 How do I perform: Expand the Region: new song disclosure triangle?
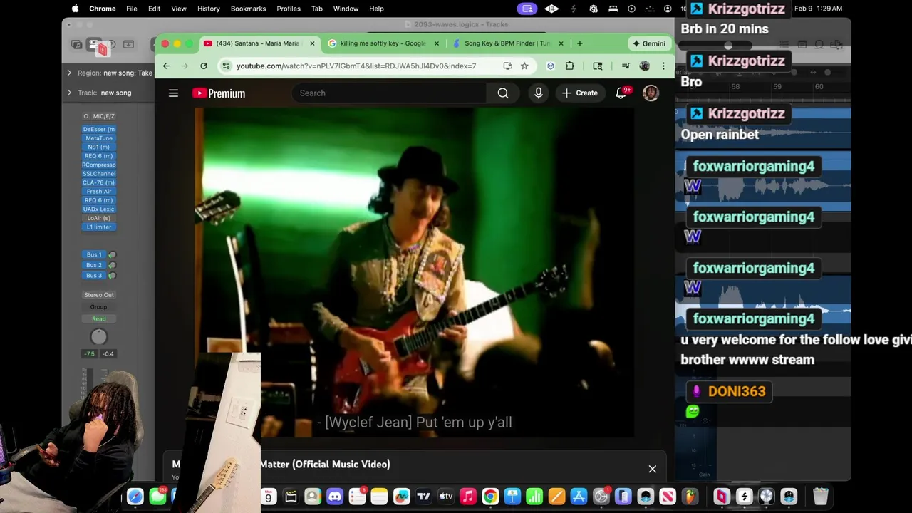click(69, 73)
